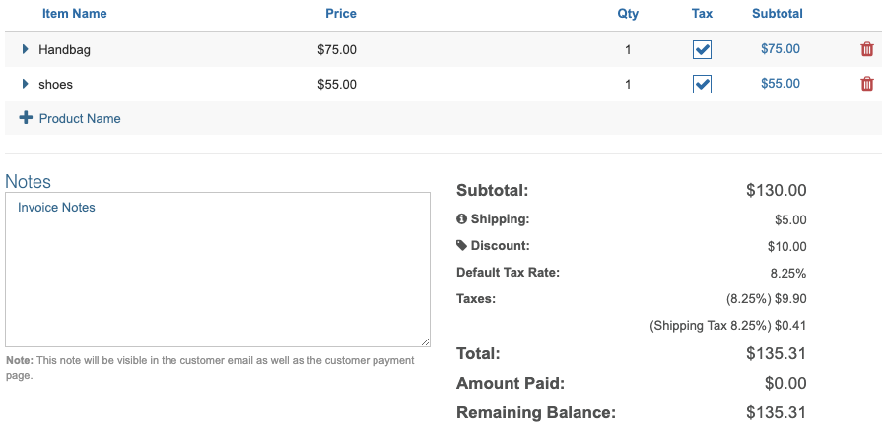The width and height of the screenshot is (887, 433).
Task: Click the plus icon to add product
Action: 26,118
